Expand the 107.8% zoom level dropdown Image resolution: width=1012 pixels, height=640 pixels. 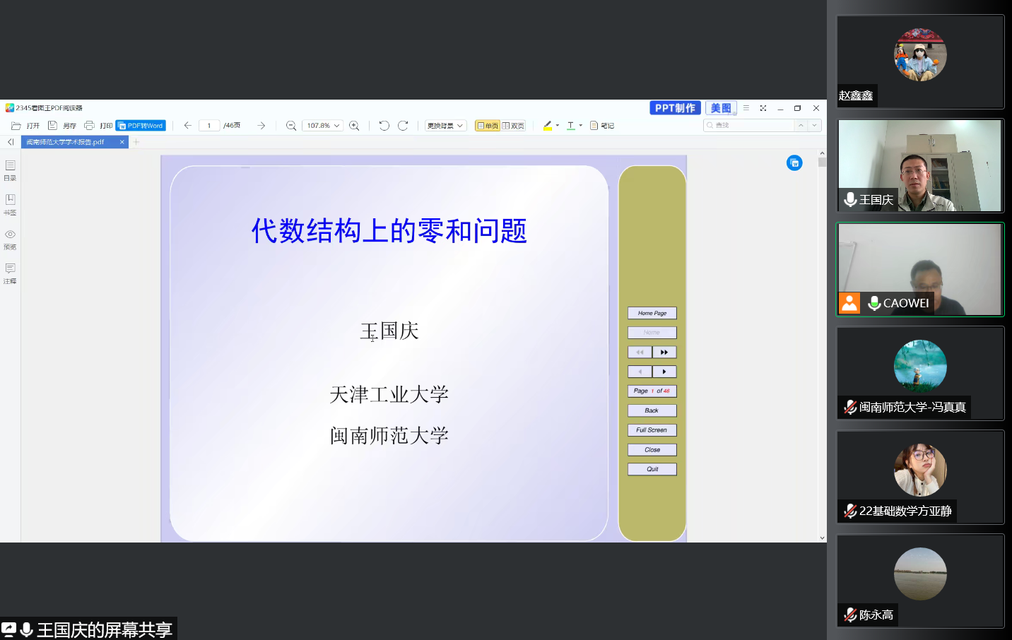337,126
